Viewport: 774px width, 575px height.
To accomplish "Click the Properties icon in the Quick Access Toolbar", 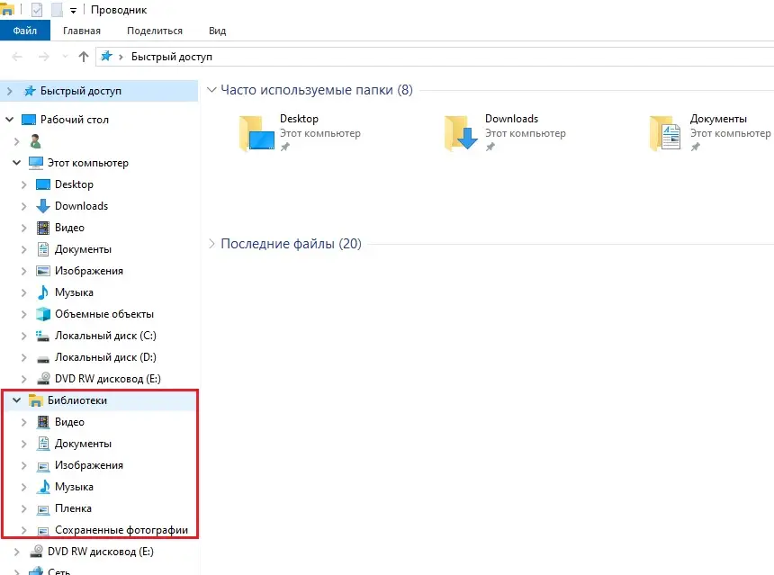I will (37, 10).
